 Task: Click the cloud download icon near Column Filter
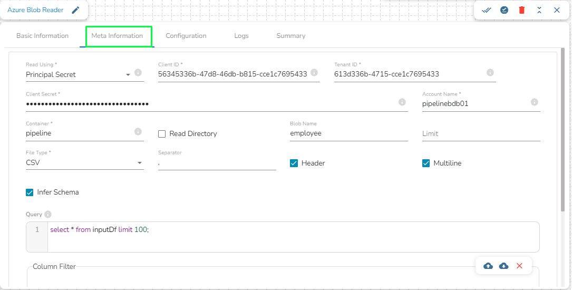click(x=503, y=266)
